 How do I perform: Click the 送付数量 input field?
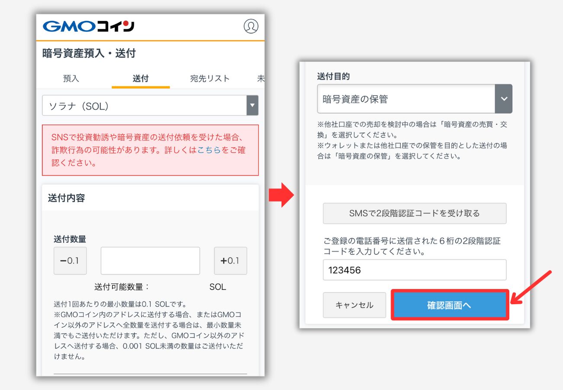tap(150, 261)
